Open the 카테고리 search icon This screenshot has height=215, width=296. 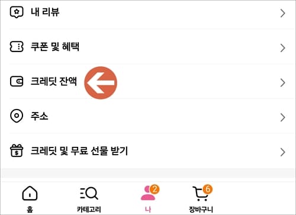[89, 193]
